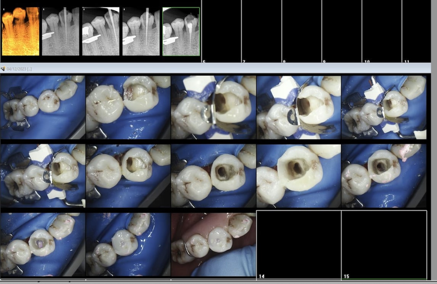Select empty image slot 14

(x=299, y=244)
